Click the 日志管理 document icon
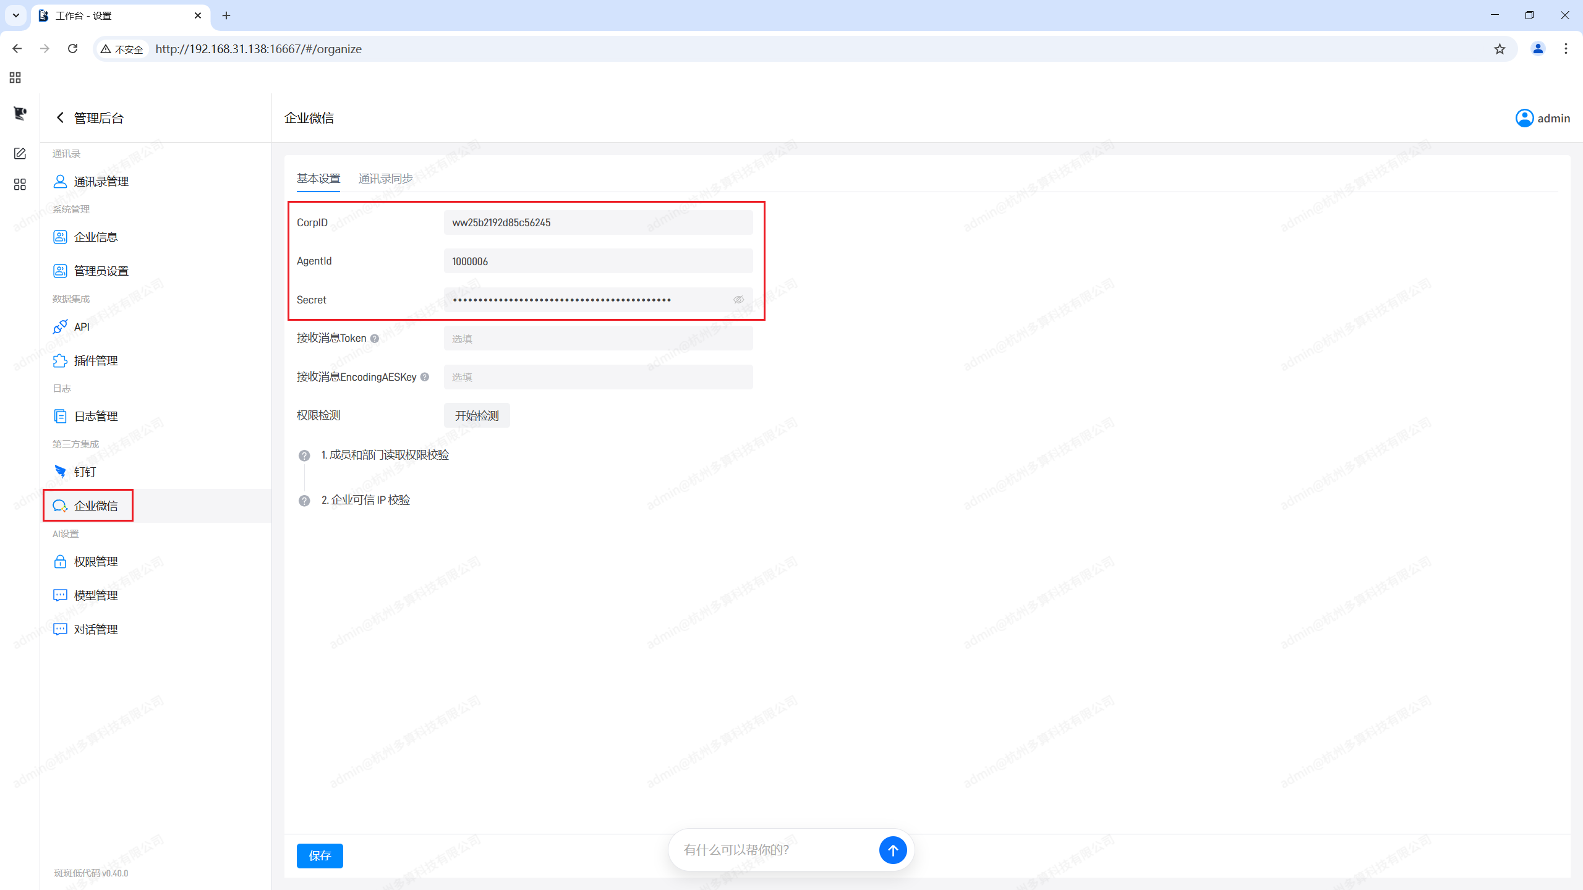Image resolution: width=1583 pixels, height=890 pixels. pos(60,416)
